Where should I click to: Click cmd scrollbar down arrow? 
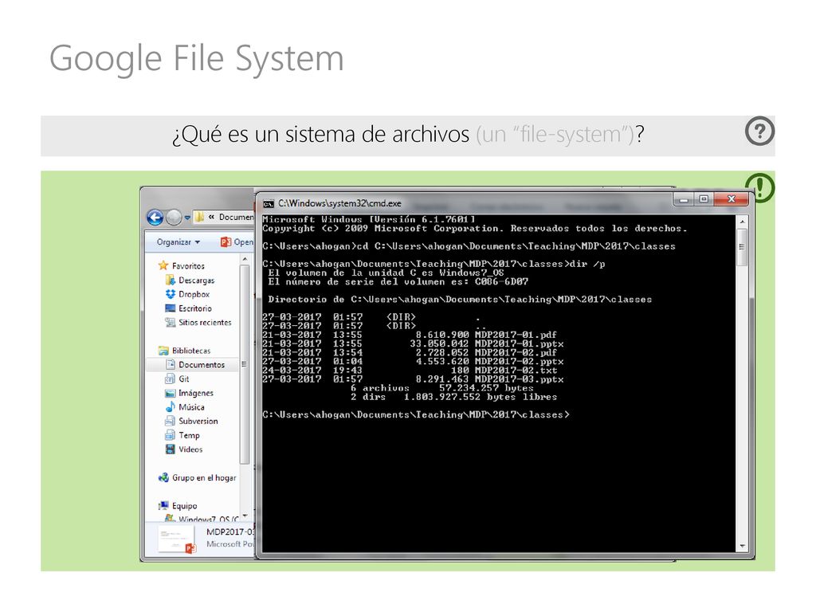(x=742, y=546)
